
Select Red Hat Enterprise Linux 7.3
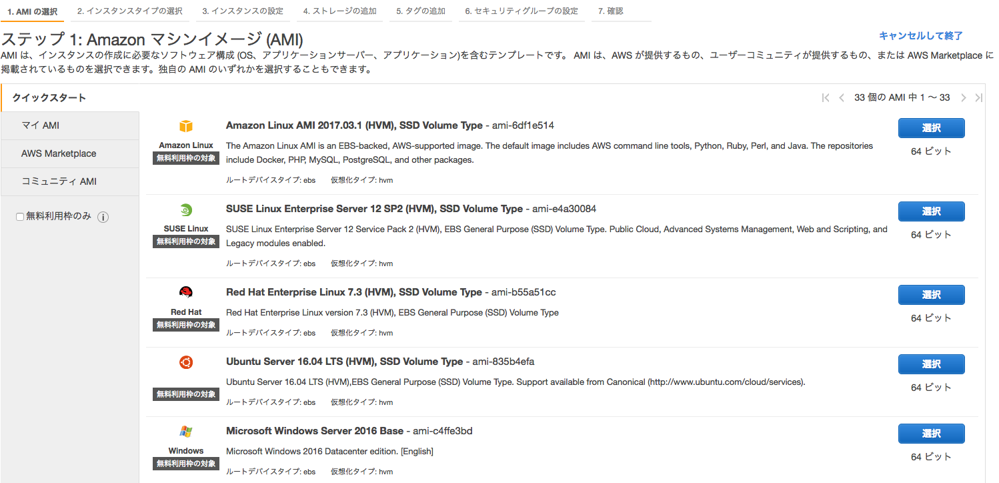pyautogui.click(x=931, y=295)
